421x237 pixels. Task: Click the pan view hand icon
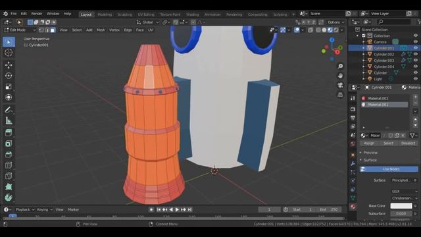(340, 76)
